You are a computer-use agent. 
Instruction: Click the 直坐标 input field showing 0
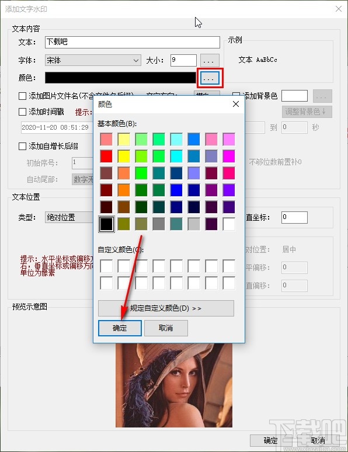[294, 217]
